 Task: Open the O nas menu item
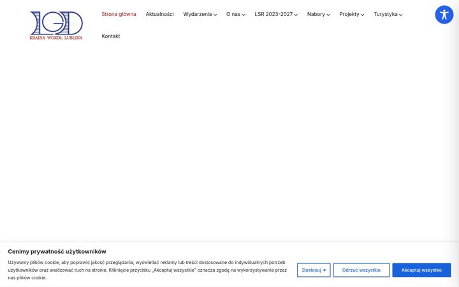(x=233, y=14)
